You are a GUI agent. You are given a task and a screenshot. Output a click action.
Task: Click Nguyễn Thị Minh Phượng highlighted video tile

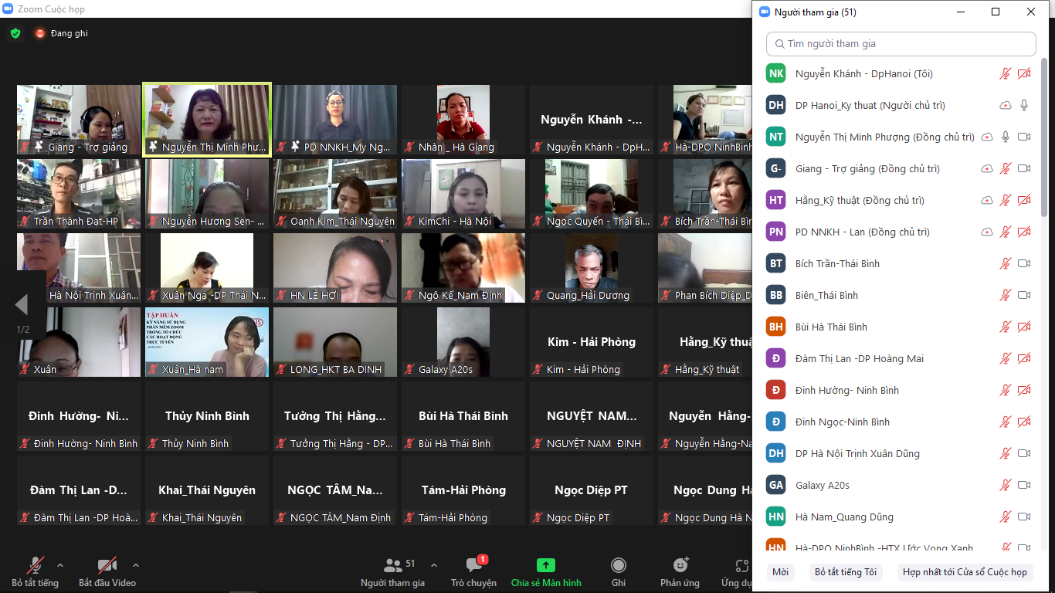(x=207, y=120)
